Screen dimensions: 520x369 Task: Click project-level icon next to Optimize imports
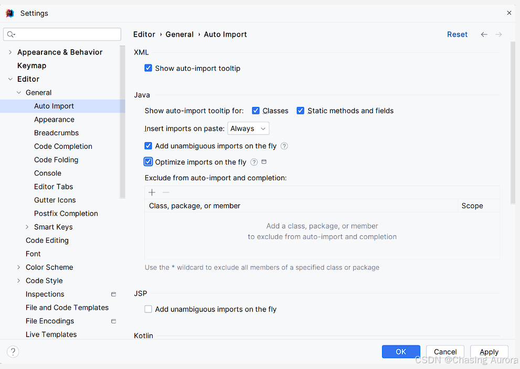click(x=264, y=161)
